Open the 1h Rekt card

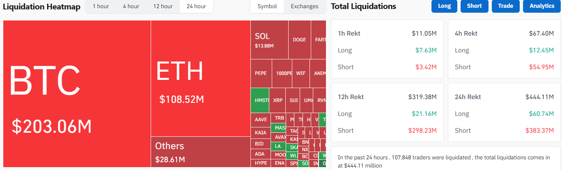(387, 49)
